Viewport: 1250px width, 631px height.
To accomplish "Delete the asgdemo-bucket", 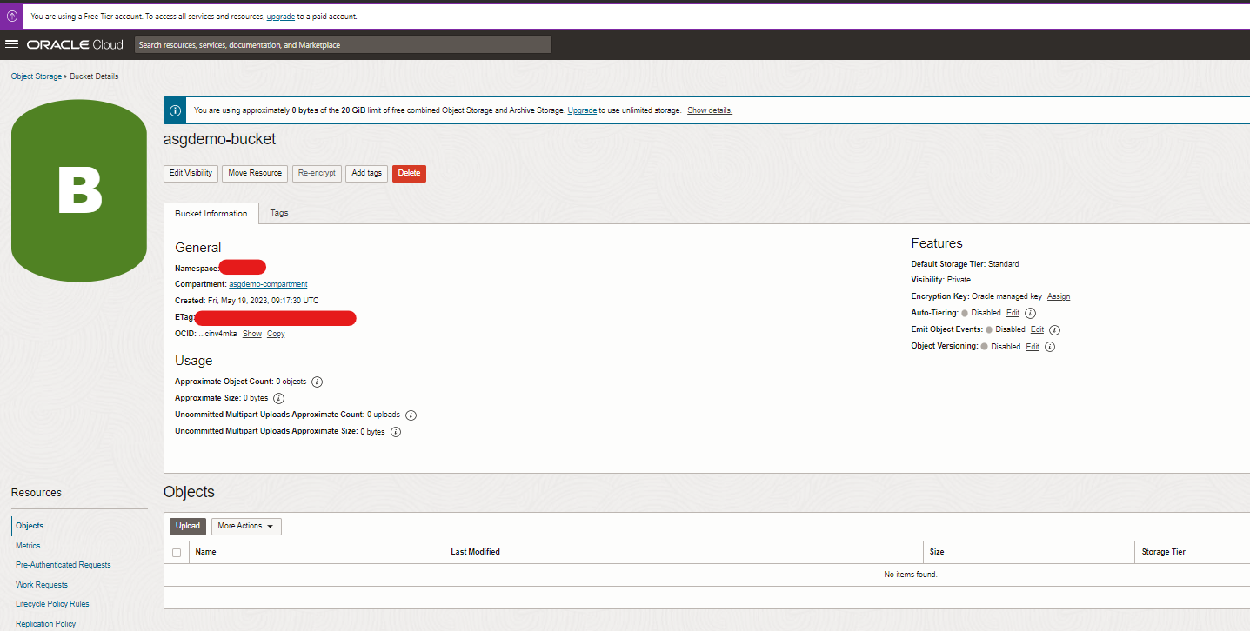I will click(x=409, y=173).
